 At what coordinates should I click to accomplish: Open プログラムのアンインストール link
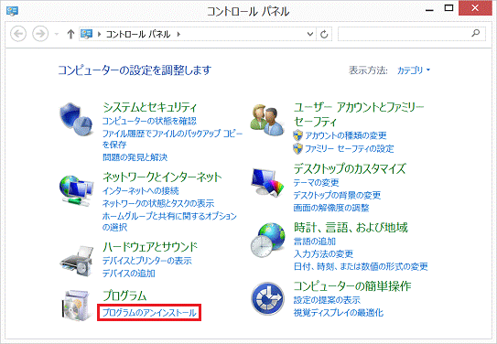[149, 313]
